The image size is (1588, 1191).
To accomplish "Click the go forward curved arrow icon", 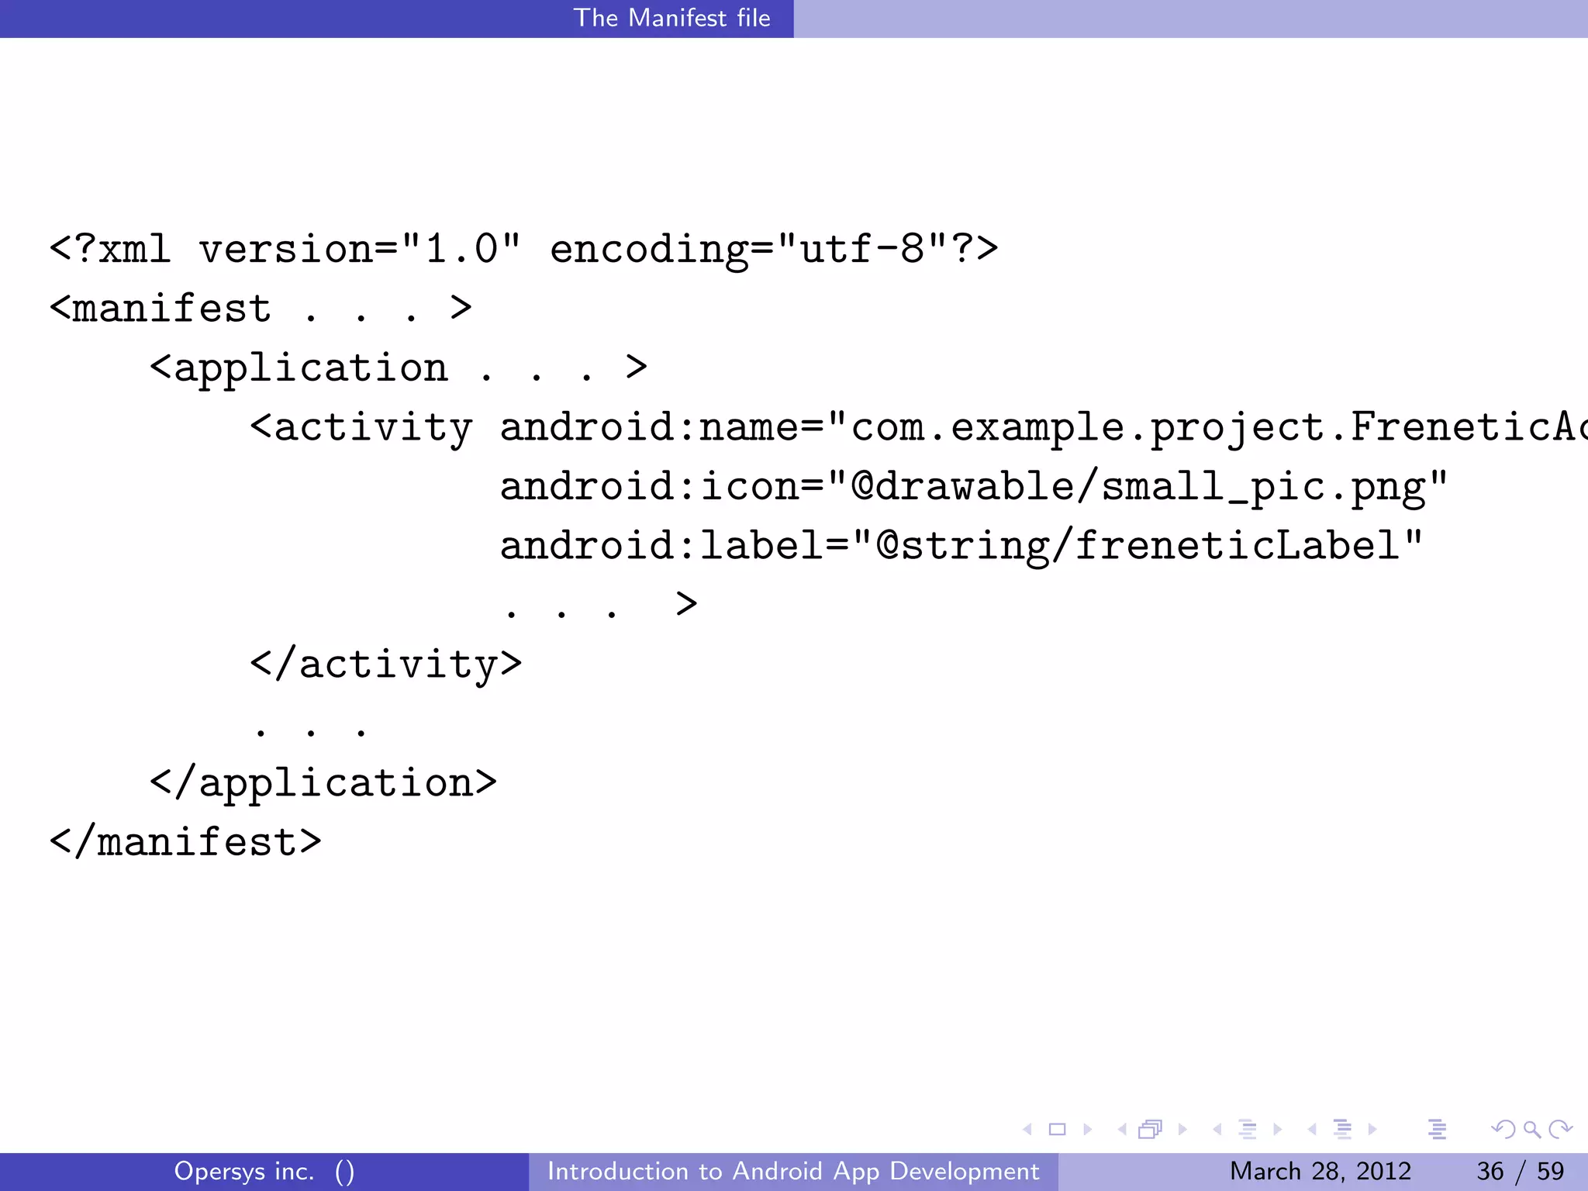I will click(1560, 1130).
